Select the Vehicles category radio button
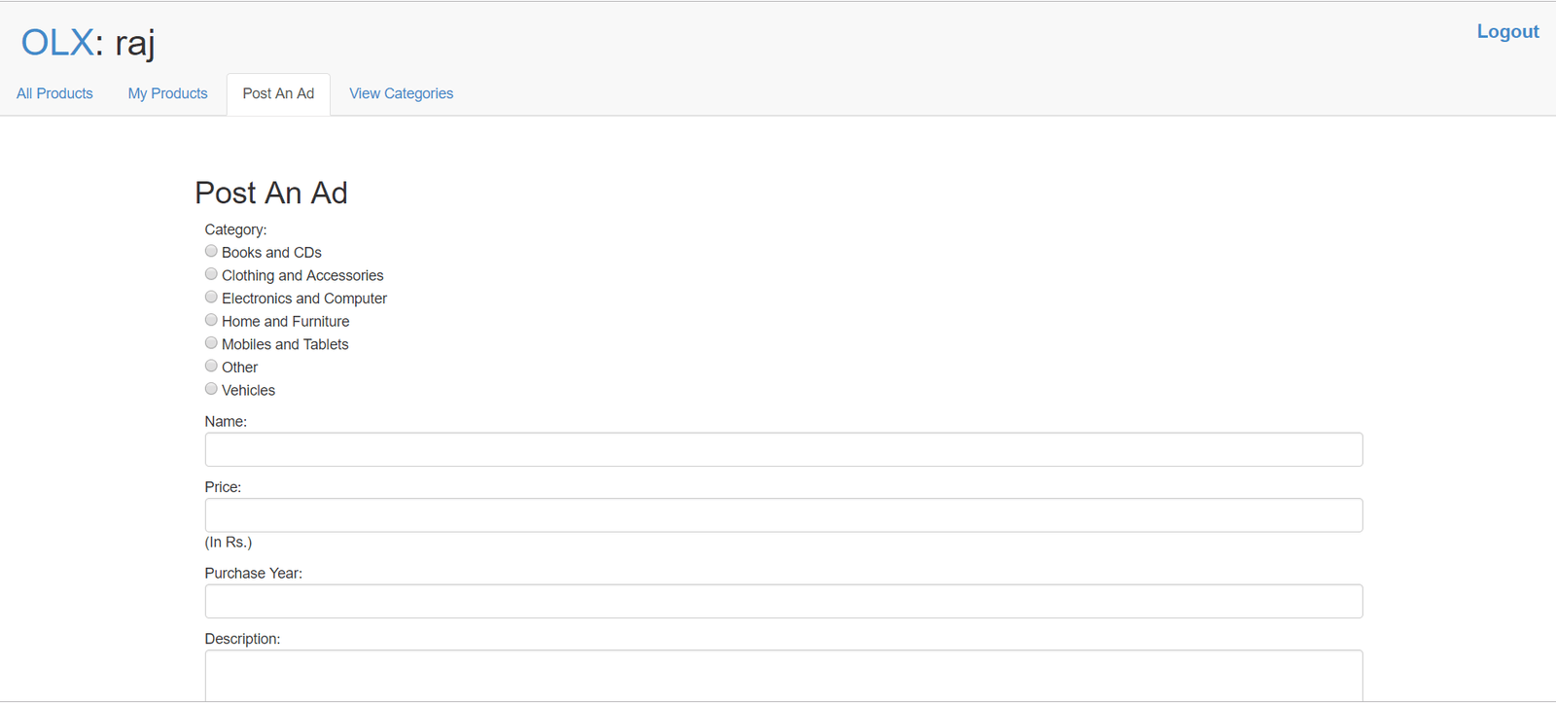Viewport: 1556px width, 703px height. [x=211, y=389]
